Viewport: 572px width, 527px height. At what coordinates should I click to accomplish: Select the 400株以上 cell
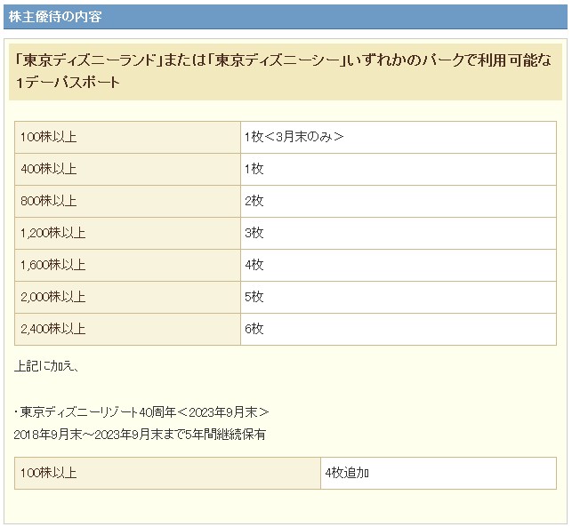pos(128,169)
